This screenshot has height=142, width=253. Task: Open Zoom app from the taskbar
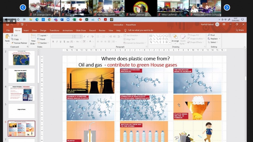point(68,20)
